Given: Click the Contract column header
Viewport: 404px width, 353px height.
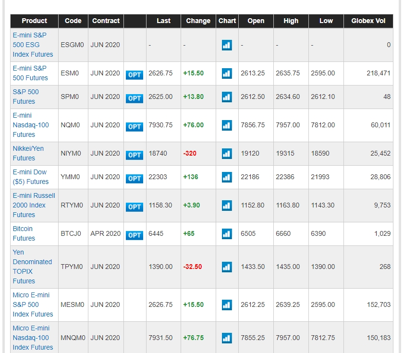Looking at the screenshot, I should coord(106,21).
